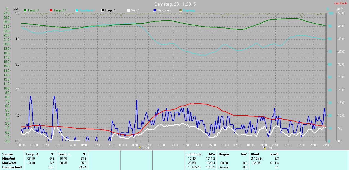Click the Durchschnitt row label
The height and width of the screenshot is (170, 349).
(x=12, y=167)
